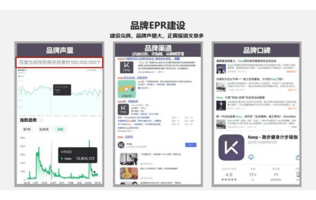
Task: Click the thumbnail of the second news item
Action: (221, 87)
